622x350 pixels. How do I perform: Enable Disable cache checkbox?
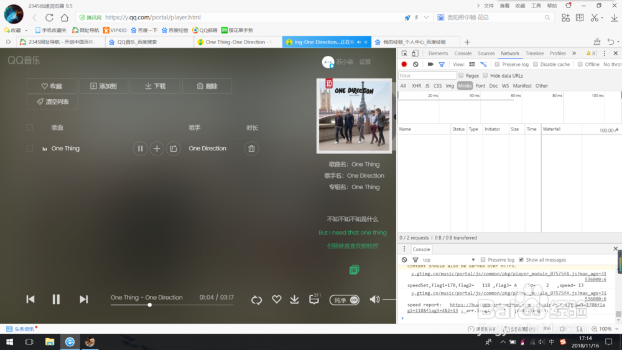(536, 64)
